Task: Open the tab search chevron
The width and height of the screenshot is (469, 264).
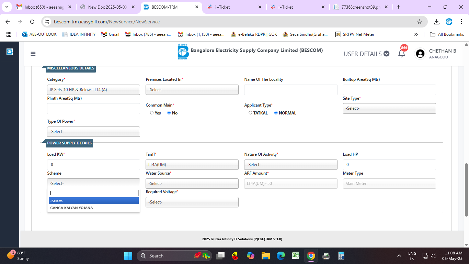Action: [7, 7]
